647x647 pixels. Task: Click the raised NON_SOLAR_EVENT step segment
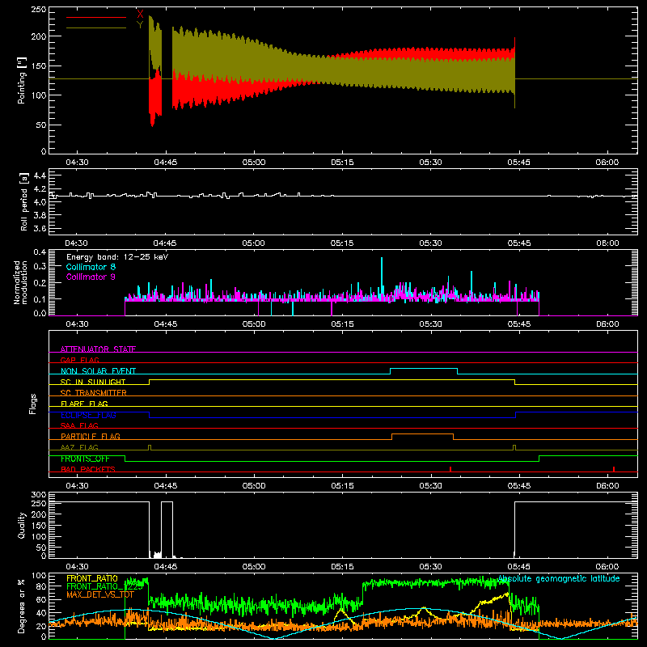(x=424, y=368)
